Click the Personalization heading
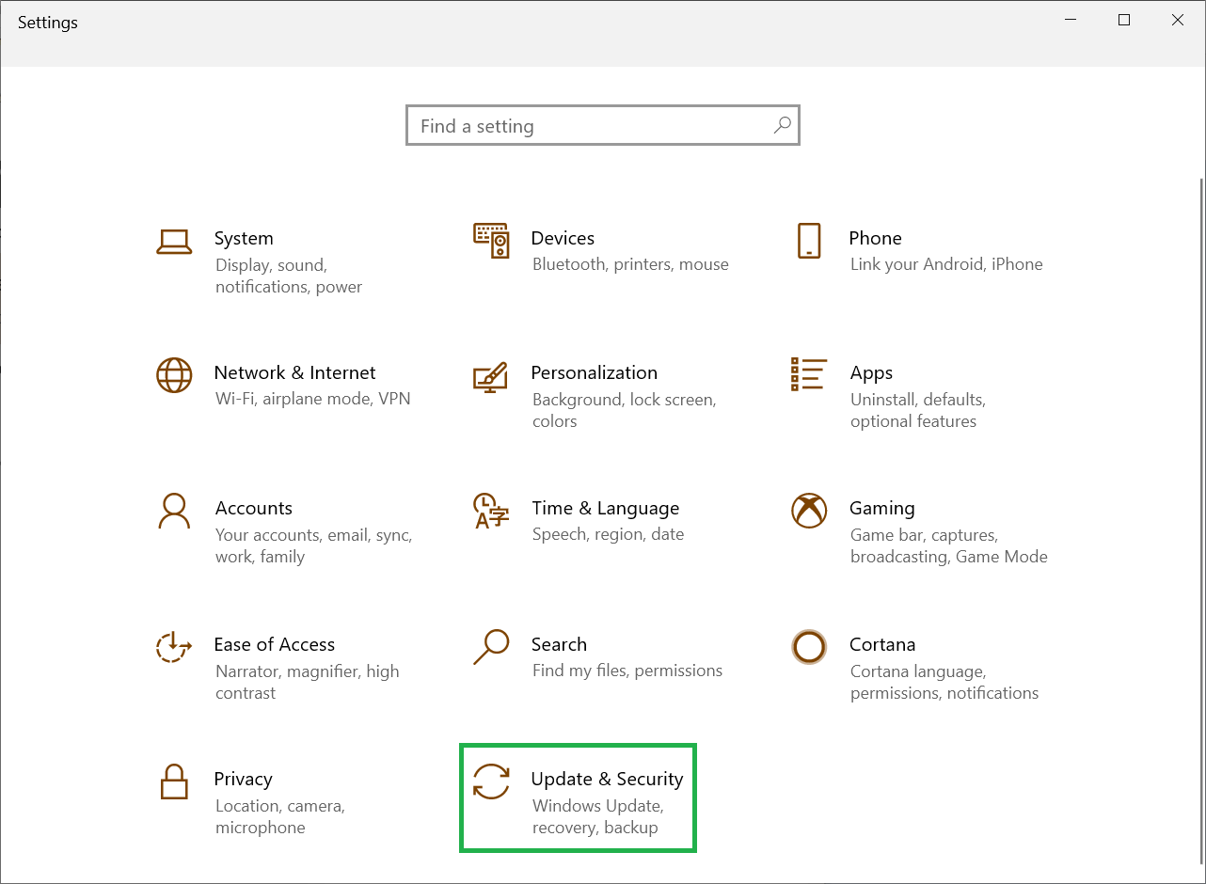Image resolution: width=1206 pixels, height=884 pixels. (594, 372)
